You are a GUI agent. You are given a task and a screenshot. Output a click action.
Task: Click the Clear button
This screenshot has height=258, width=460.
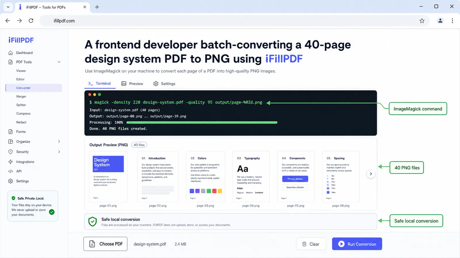311,244
